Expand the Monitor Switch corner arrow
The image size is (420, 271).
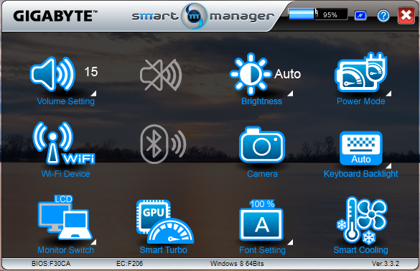point(93,242)
